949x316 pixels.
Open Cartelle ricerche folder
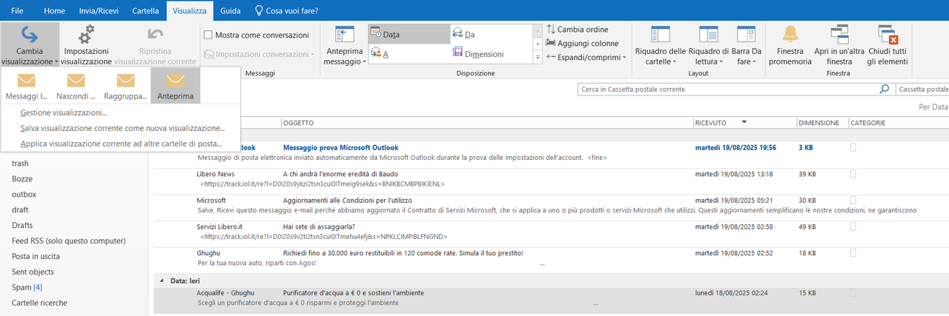pyautogui.click(x=39, y=303)
